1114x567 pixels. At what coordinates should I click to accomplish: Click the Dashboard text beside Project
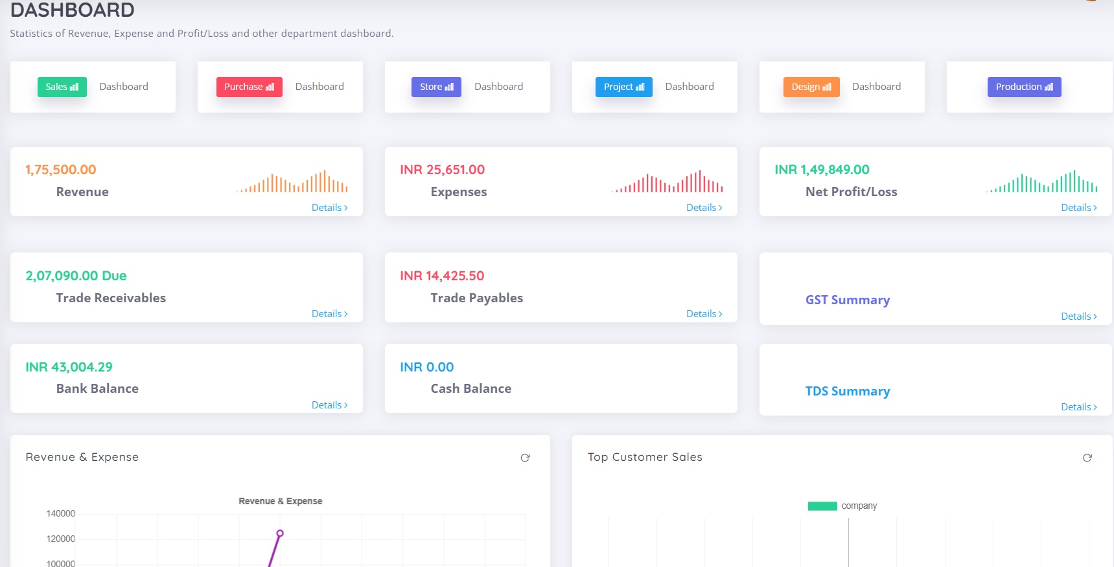(x=690, y=87)
